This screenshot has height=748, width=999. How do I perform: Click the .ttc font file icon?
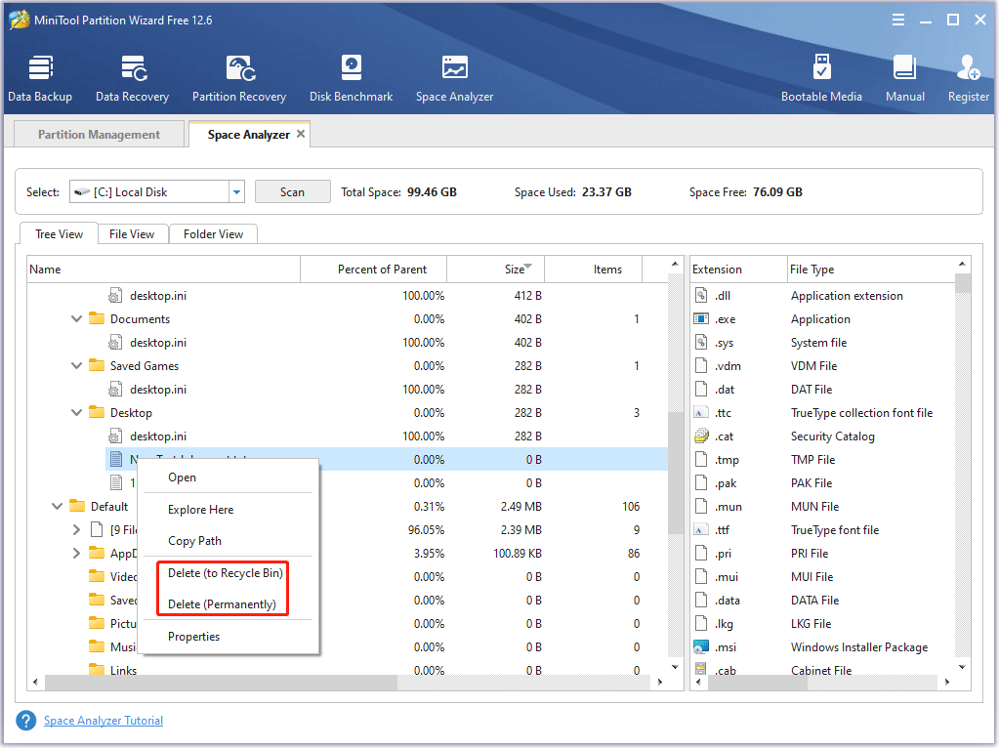[x=701, y=412]
